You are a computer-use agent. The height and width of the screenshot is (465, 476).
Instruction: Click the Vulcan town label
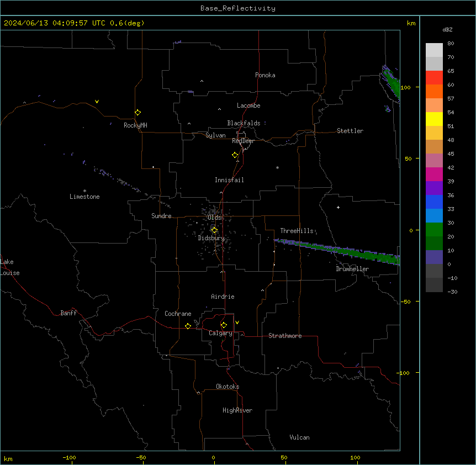point(299,437)
